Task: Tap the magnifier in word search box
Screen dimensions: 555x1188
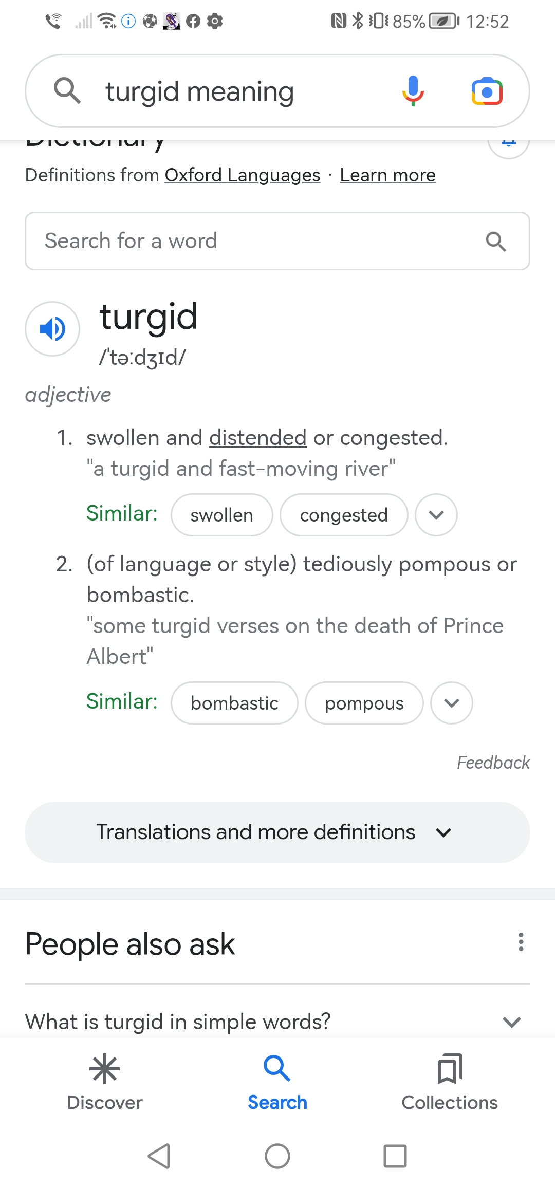Action: pos(496,241)
